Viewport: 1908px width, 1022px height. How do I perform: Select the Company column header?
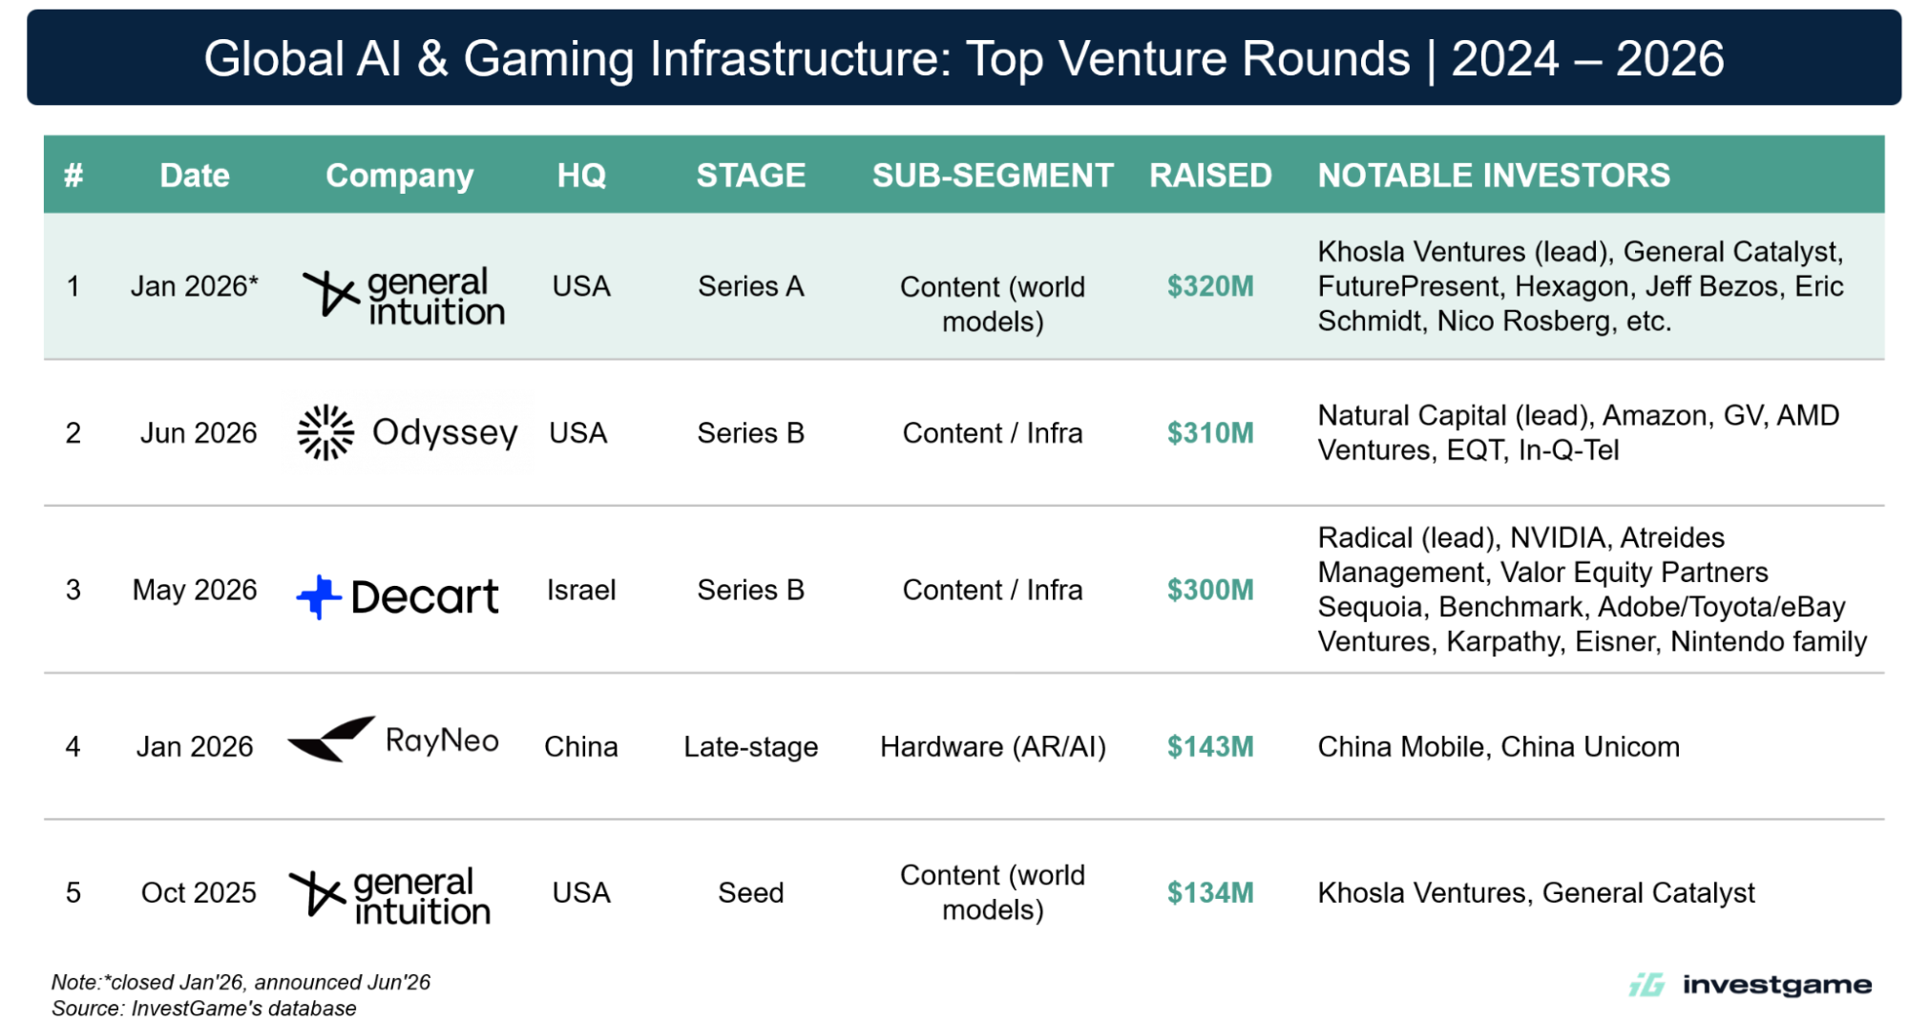399,176
